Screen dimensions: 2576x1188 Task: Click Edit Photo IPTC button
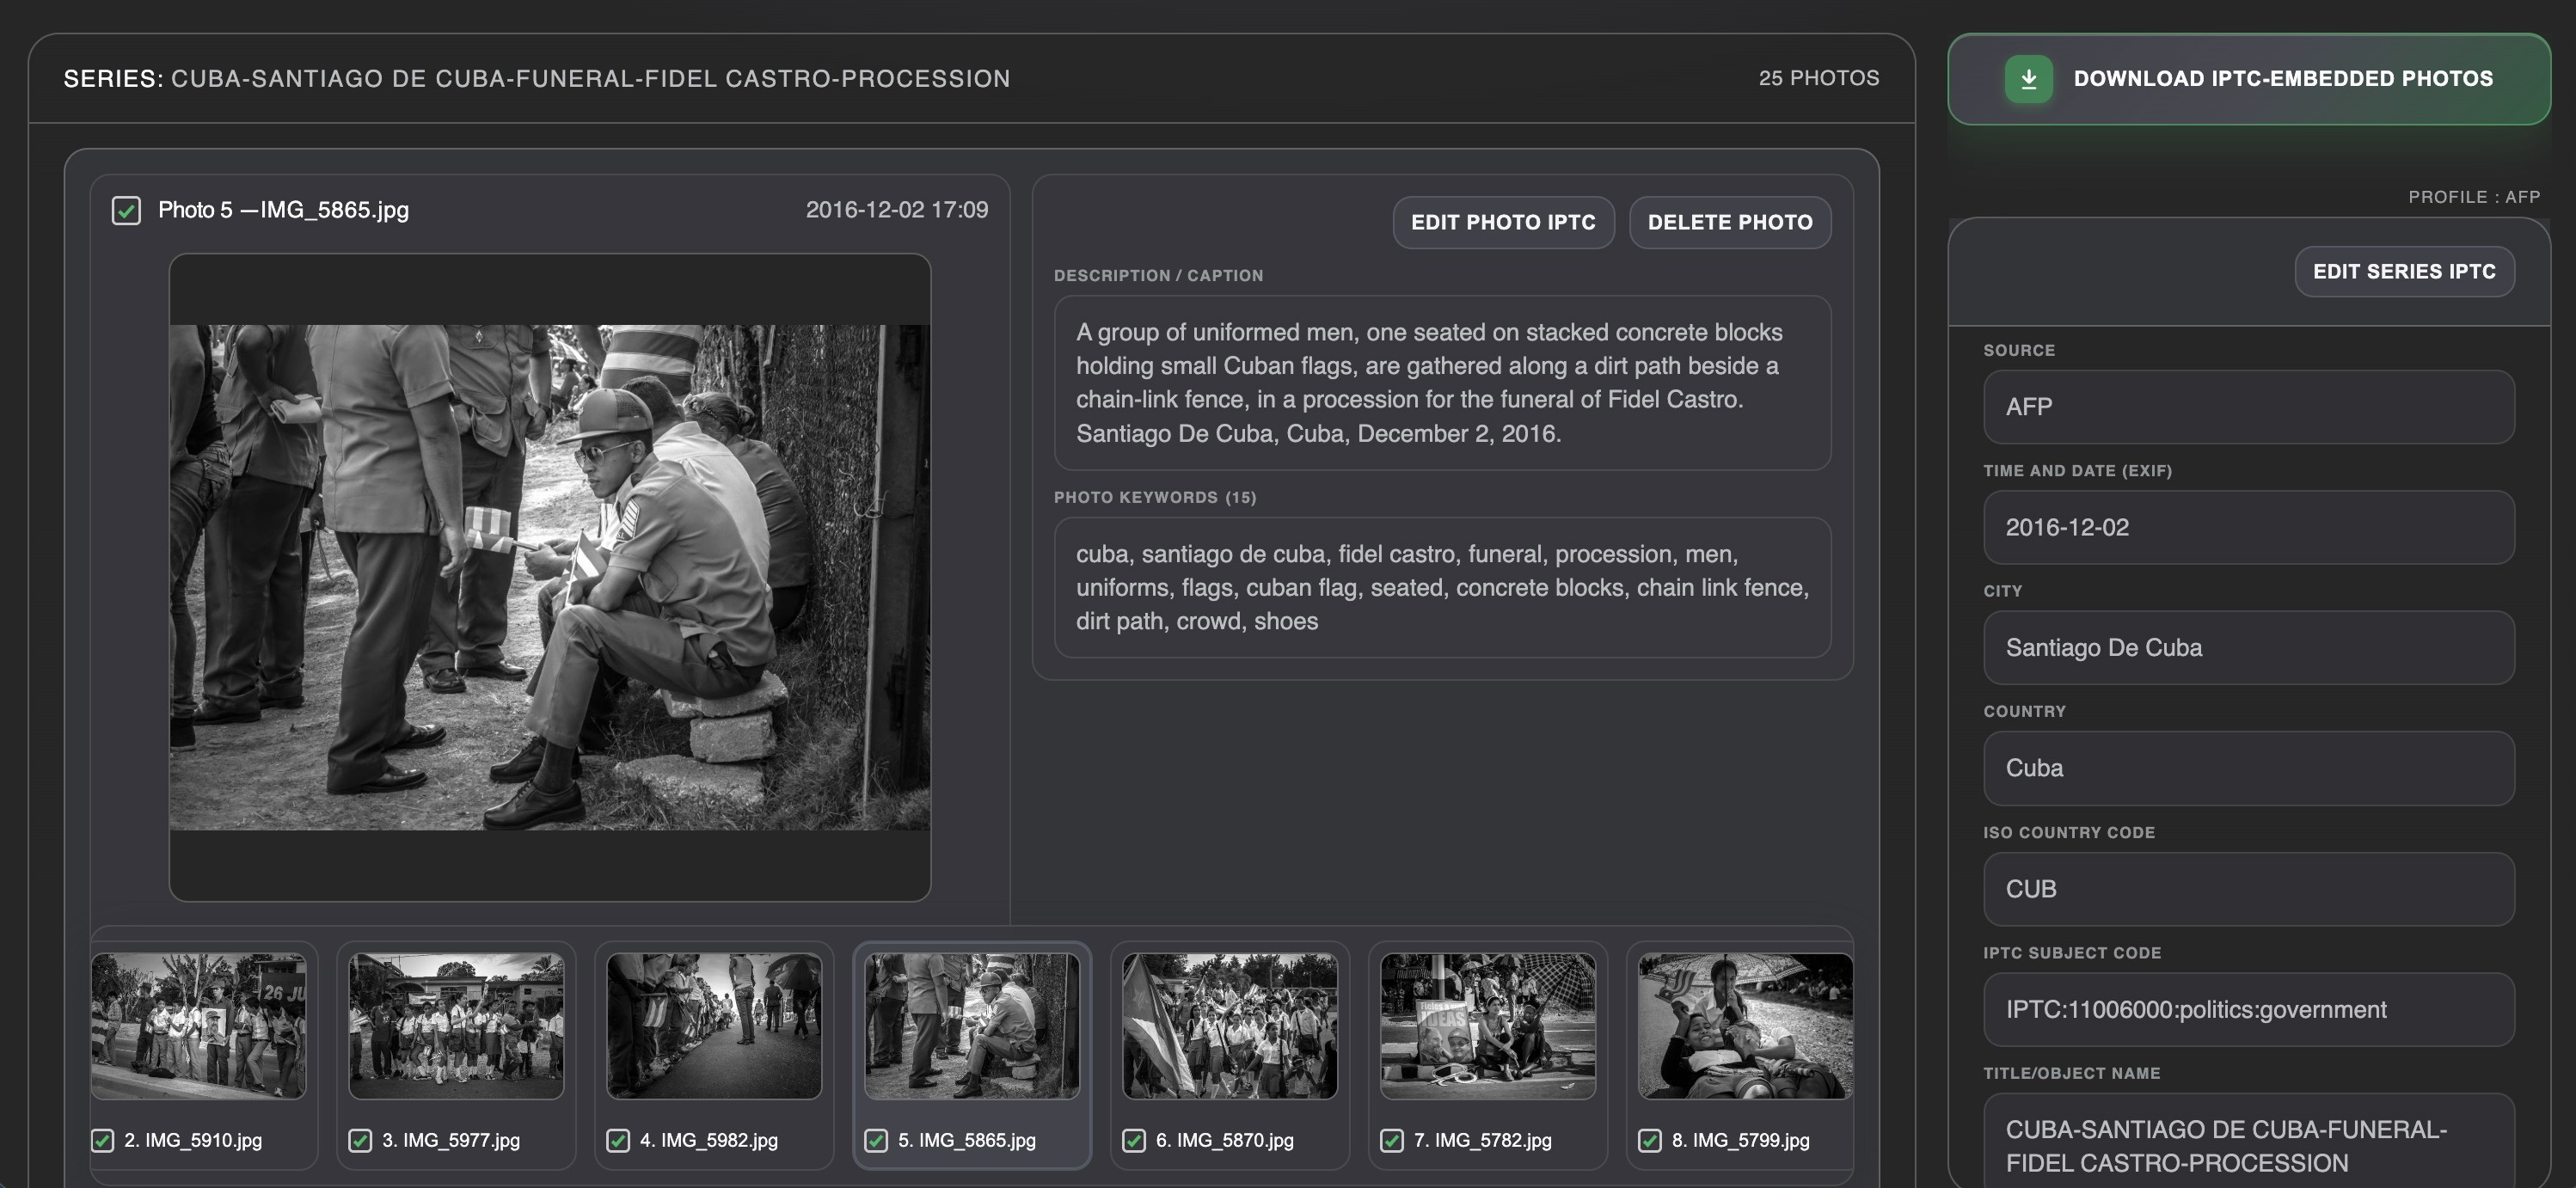(1503, 222)
